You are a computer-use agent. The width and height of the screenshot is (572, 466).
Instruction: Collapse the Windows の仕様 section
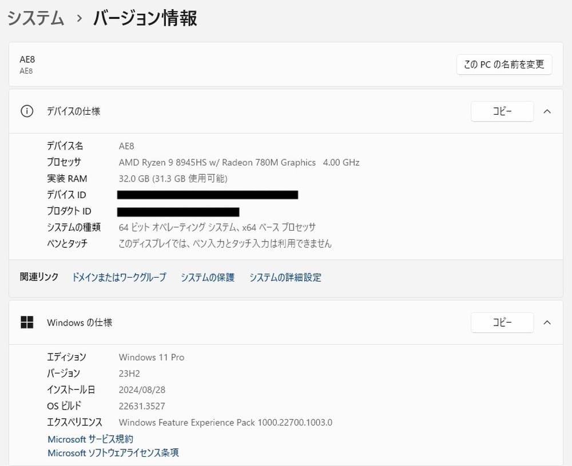[547, 323]
